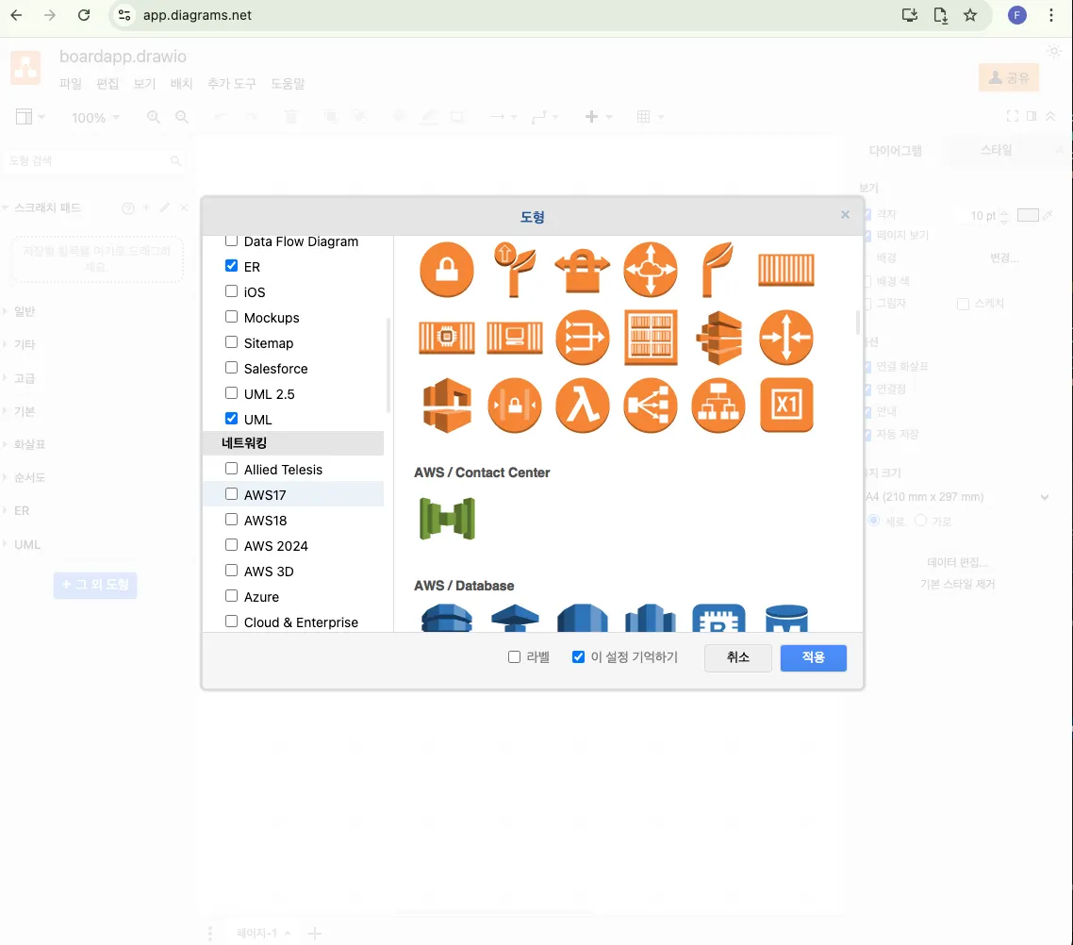Switch to the 스타일 tab
Screen dimensions: 1073x945
[997, 150]
